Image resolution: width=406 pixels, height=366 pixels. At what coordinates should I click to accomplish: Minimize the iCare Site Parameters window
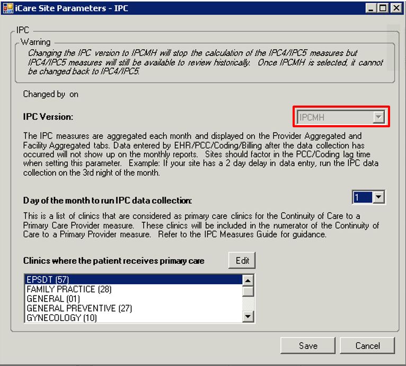[371, 8]
